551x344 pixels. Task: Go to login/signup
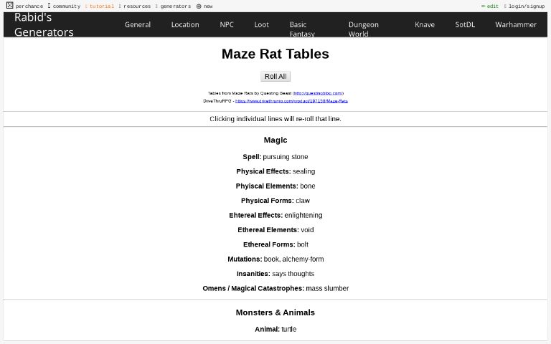[526, 6]
